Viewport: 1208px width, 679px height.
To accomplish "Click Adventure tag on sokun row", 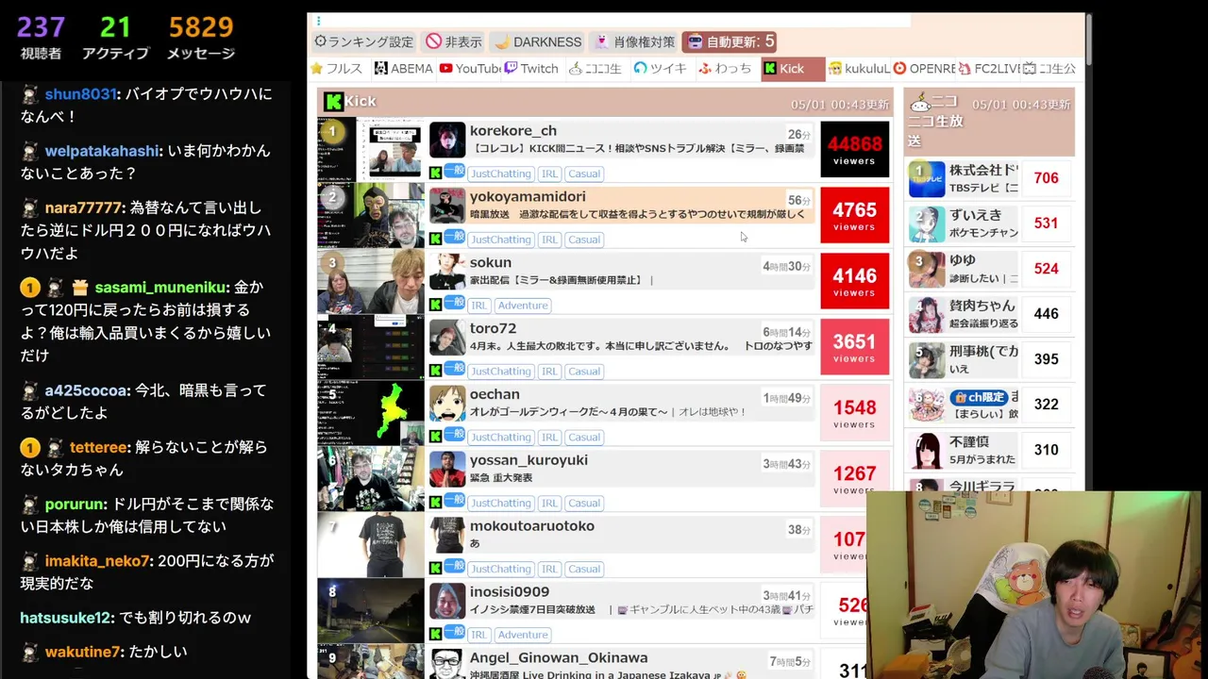I will (x=523, y=306).
